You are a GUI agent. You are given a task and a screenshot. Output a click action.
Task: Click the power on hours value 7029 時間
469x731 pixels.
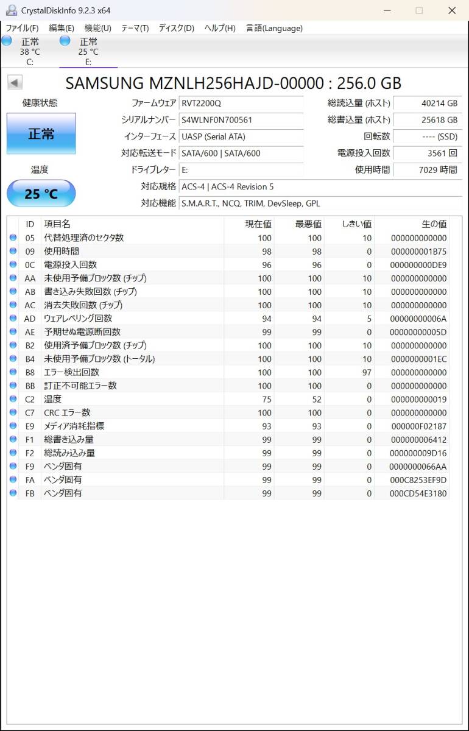point(427,170)
